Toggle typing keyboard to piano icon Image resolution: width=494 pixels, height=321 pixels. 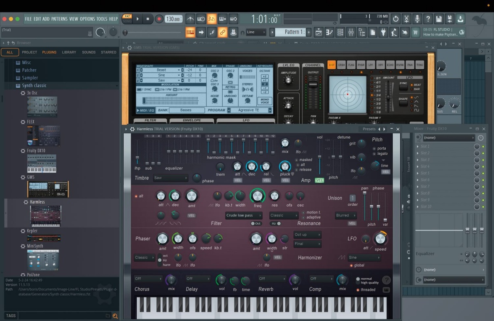[x=190, y=32]
